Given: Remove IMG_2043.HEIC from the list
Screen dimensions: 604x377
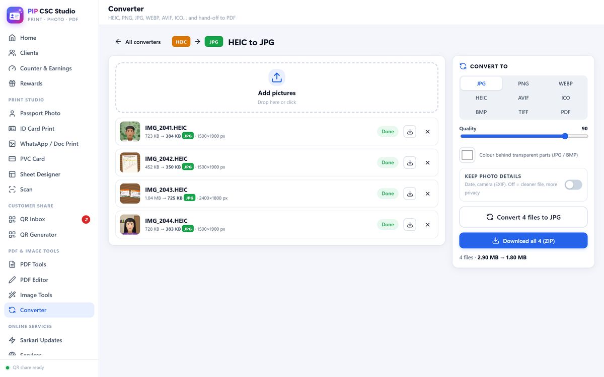Looking at the screenshot, I should [x=427, y=194].
